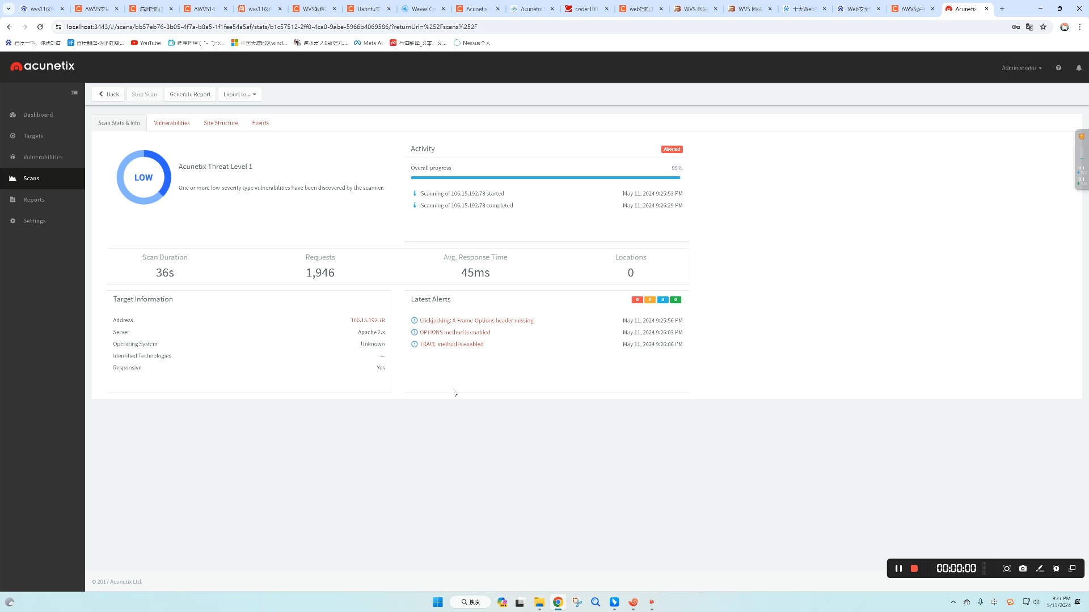Go to Targets in the sidebar
This screenshot has width=1089, height=612.
(x=33, y=136)
